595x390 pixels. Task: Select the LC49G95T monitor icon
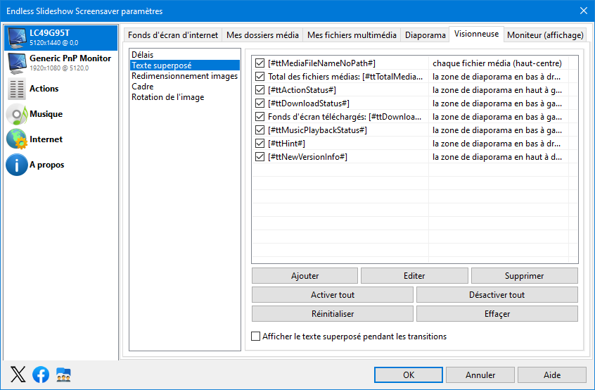point(17,37)
